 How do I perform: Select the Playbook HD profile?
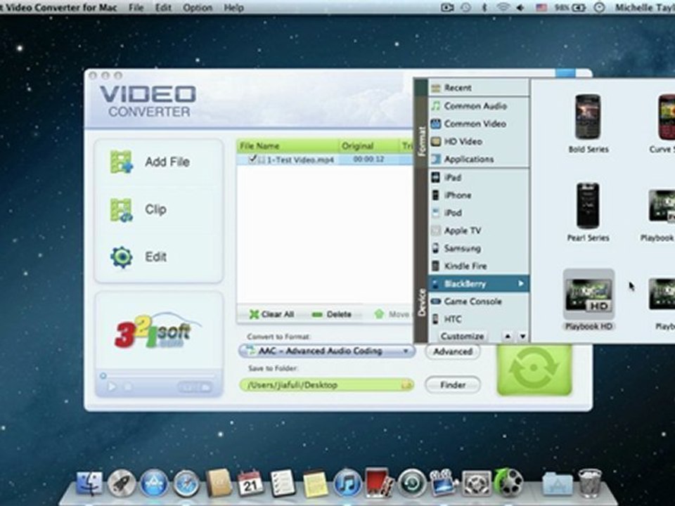(x=589, y=300)
